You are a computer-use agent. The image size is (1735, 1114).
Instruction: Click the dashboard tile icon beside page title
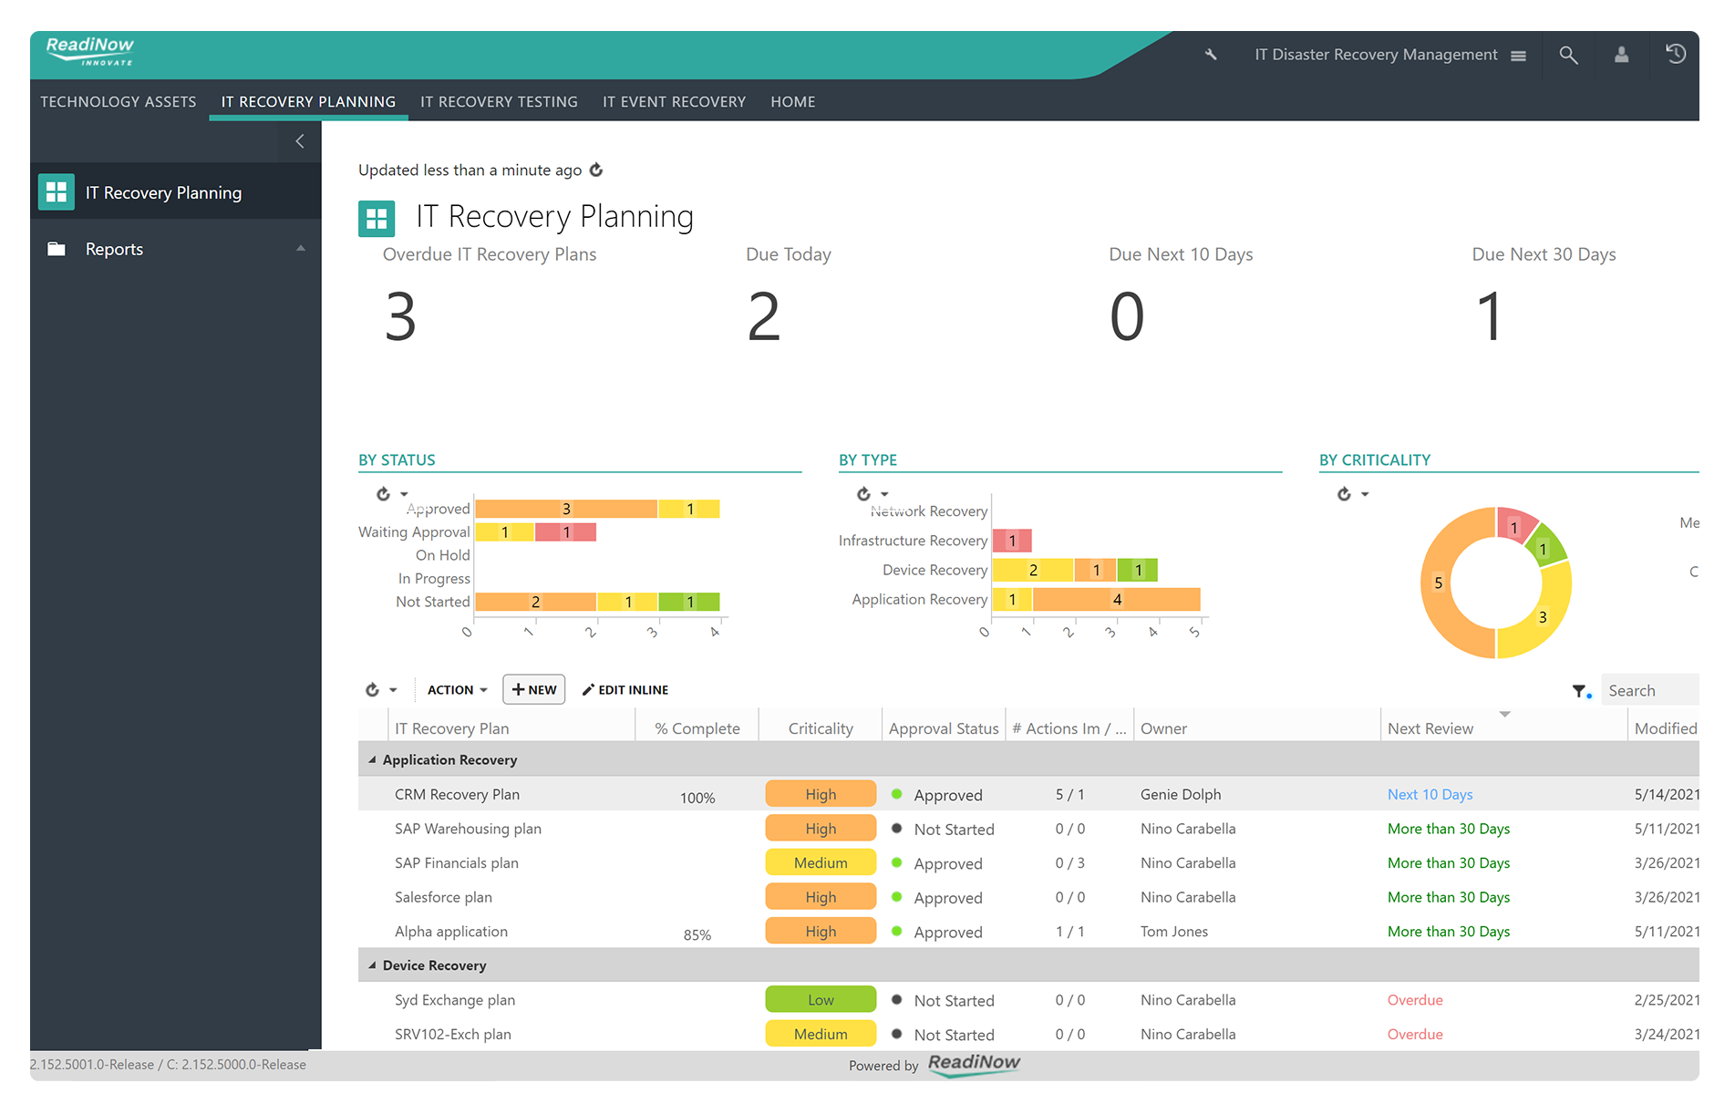click(377, 219)
